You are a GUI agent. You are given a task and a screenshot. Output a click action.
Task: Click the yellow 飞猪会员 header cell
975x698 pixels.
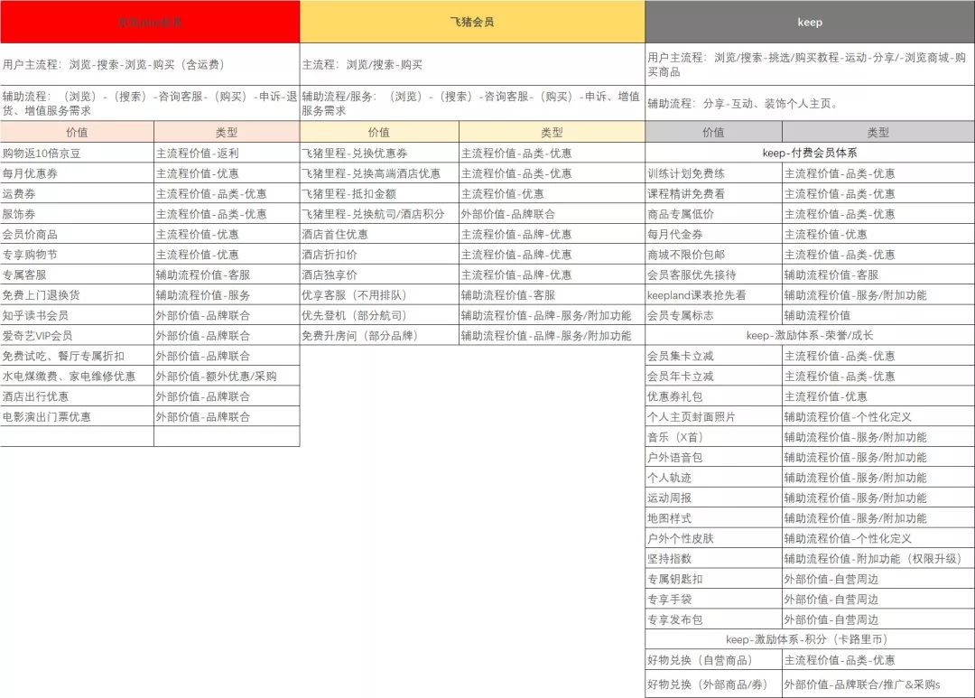click(x=472, y=22)
